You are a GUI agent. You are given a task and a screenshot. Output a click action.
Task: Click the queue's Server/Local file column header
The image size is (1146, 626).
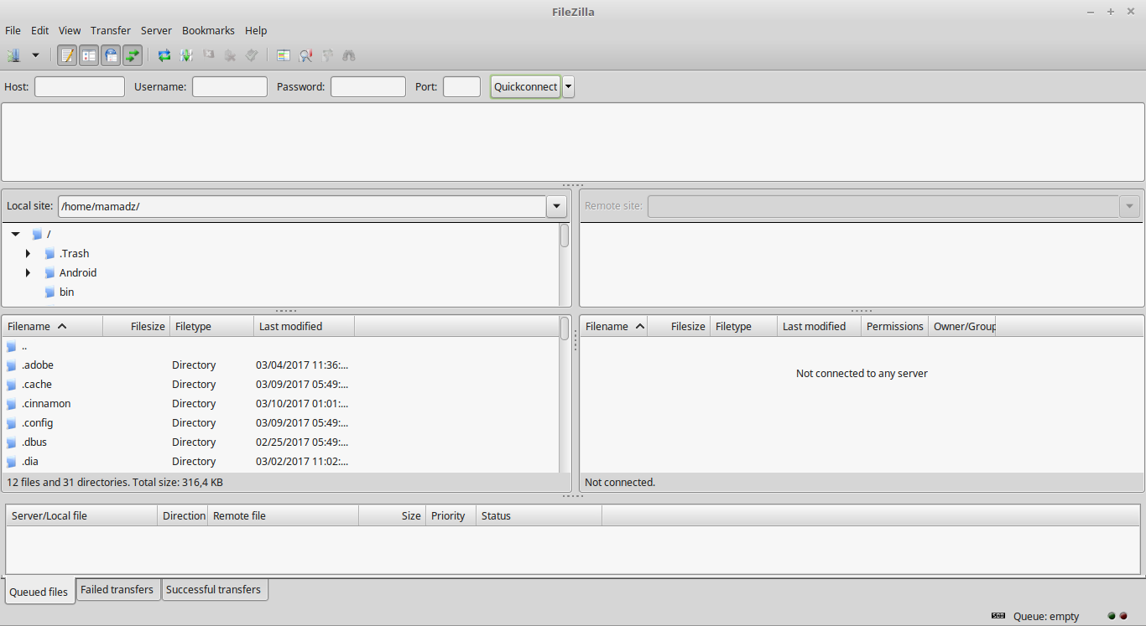pos(81,516)
